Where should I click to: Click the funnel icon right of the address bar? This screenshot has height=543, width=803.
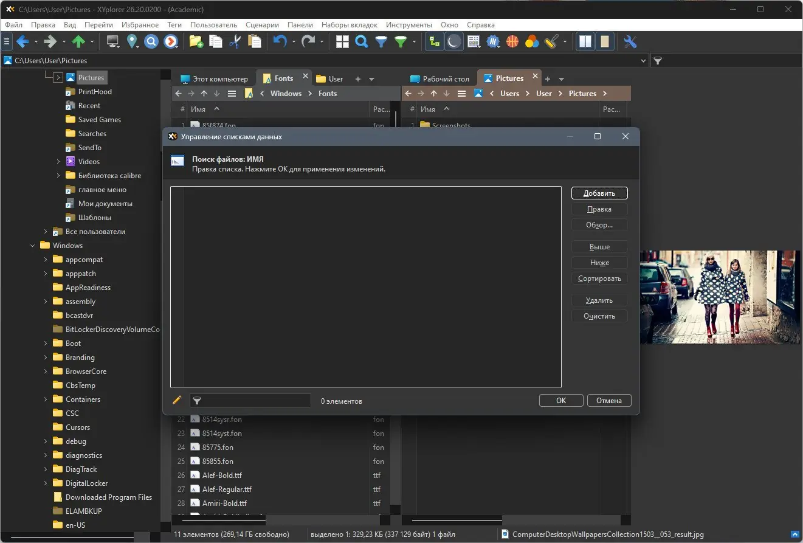click(x=658, y=61)
